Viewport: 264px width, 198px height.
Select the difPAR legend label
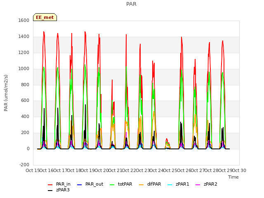(154, 184)
